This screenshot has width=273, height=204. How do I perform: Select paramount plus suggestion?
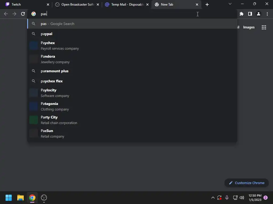point(132,71)
